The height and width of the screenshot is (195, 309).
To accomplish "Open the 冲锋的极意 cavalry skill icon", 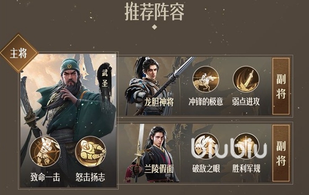I will (206, 79).
